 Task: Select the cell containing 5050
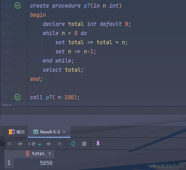[34, 163]
